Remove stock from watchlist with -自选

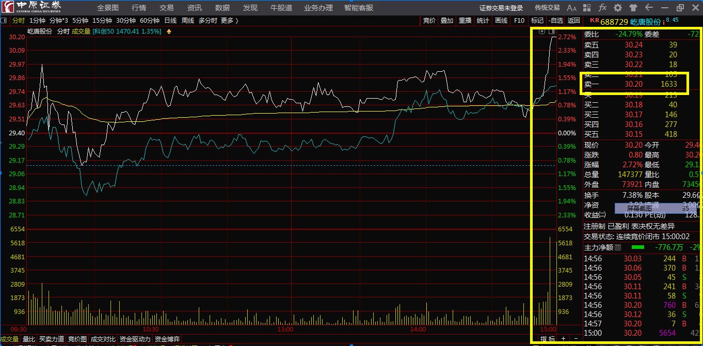point(555,21)
